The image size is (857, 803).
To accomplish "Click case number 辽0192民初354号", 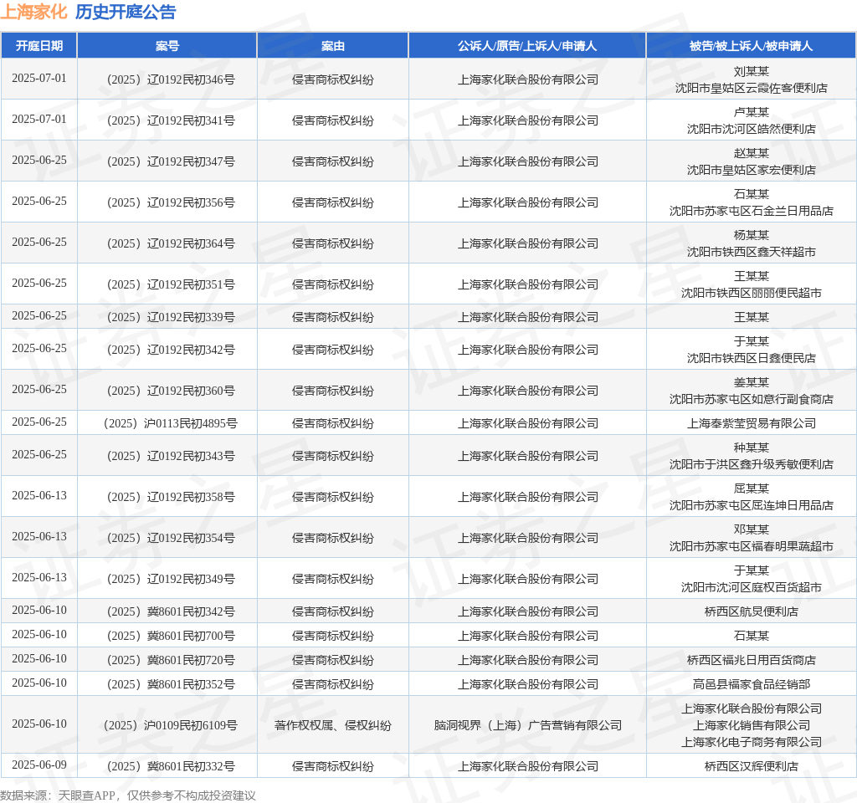I will coord(171,538).
